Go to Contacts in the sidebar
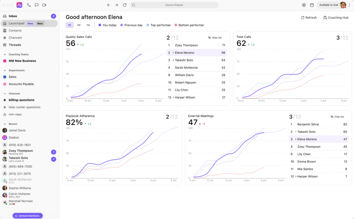The image size is (354, 219). (15, 31)
